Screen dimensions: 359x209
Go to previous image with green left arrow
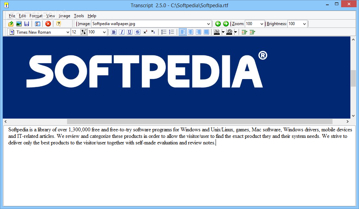coord(218,24)
